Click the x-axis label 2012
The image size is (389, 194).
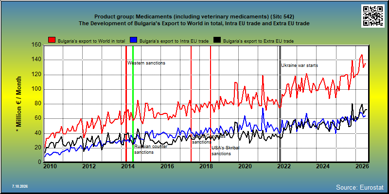click(89, 166)
